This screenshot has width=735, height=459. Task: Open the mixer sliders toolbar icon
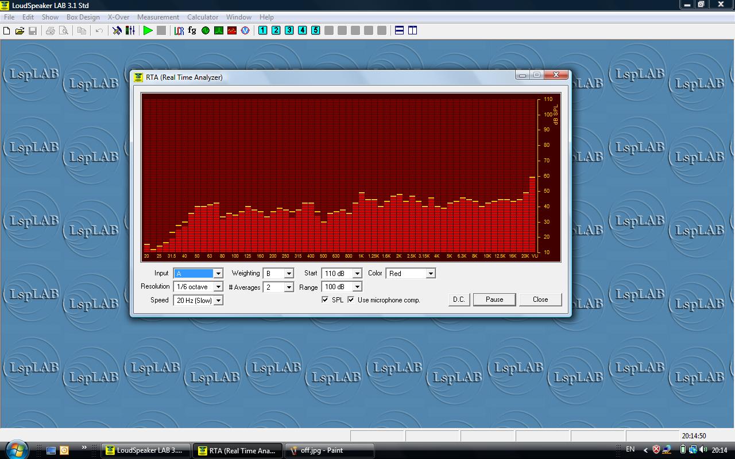pos(130,30)
